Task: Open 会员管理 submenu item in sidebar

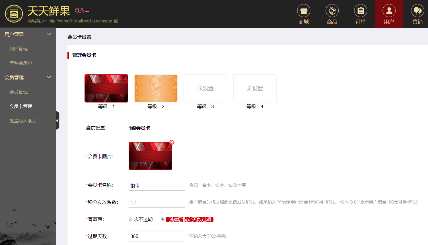Action: [x=18, y=92]
